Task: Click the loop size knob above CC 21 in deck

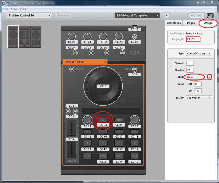Action: coord(135,120)
